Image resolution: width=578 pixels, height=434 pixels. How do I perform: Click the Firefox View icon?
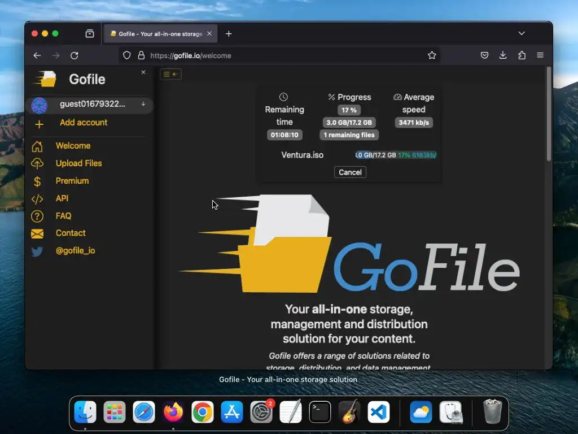90,33
